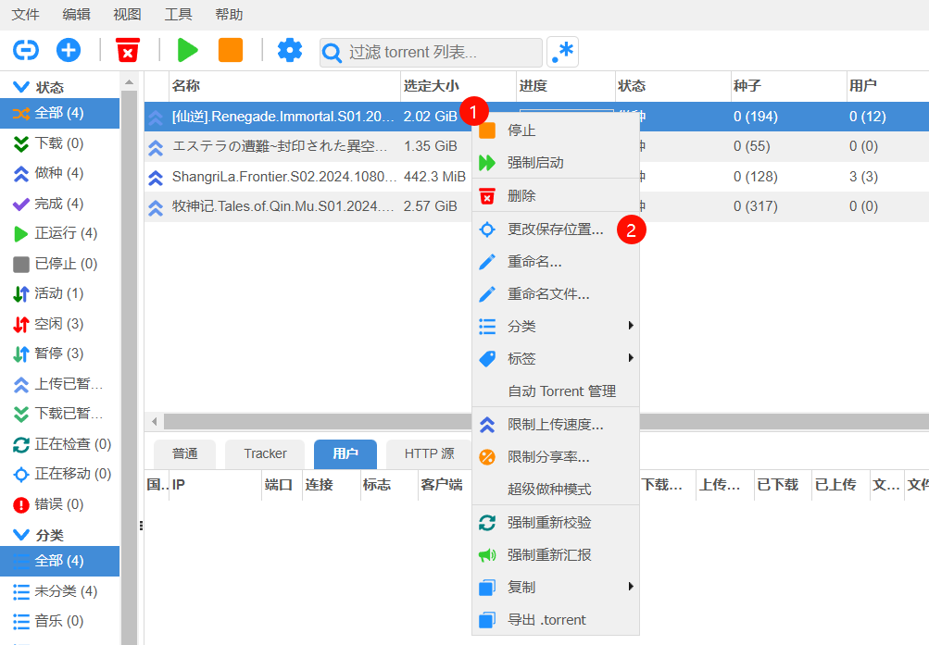The height and width of the screenshot is (645, 929).
Task: Collapse the 状态 section in sidebar
Action: point(22,85)
